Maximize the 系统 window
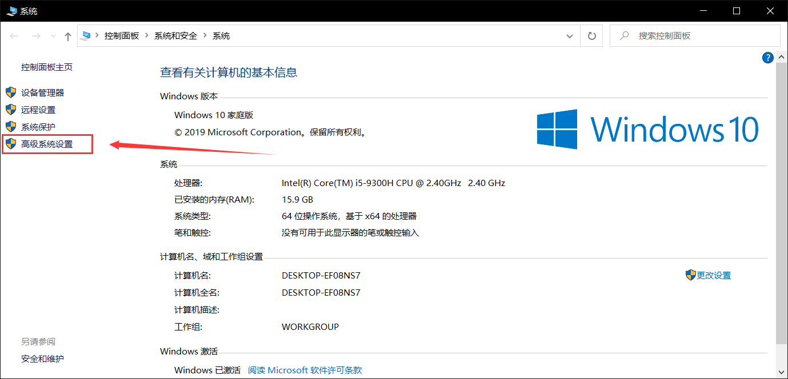The height and width of the screenshot is (379, 788). (x=737, y=11)
